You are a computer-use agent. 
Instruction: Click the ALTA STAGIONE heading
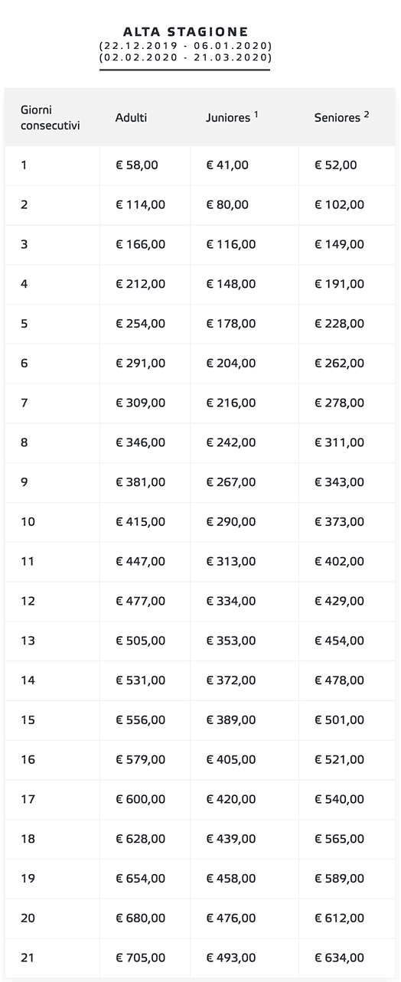pyautogui.click(x=185, y=31)
